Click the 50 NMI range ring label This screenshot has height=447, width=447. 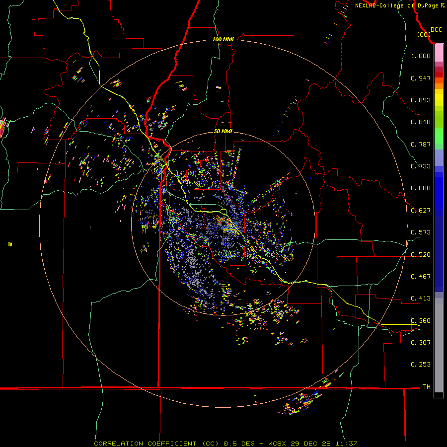coord(223,131)
